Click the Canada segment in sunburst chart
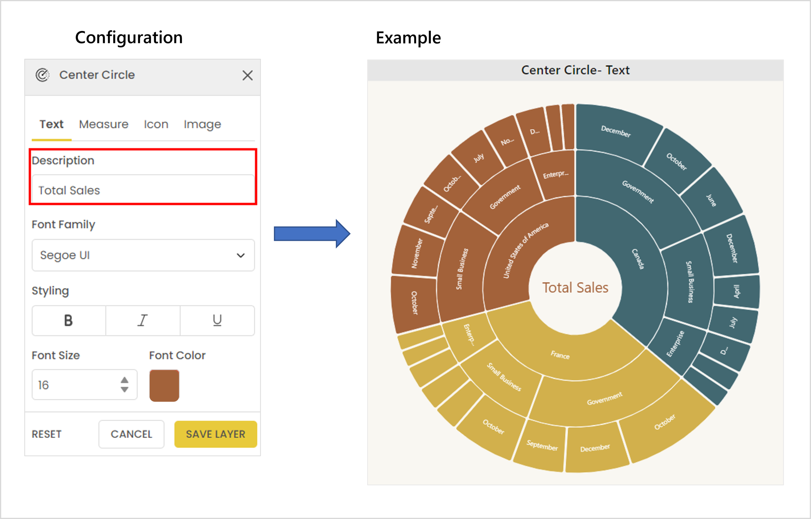Image resolution: width=811 pixels, height=519 pixels. click(637, 259)
